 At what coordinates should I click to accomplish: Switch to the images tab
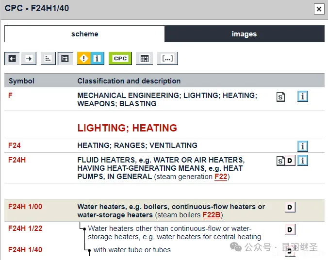tap(244, 34)
